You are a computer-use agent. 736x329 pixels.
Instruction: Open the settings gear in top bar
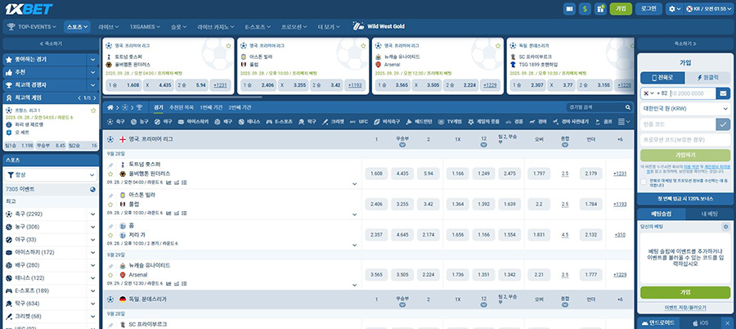click(x=671, y=9)
